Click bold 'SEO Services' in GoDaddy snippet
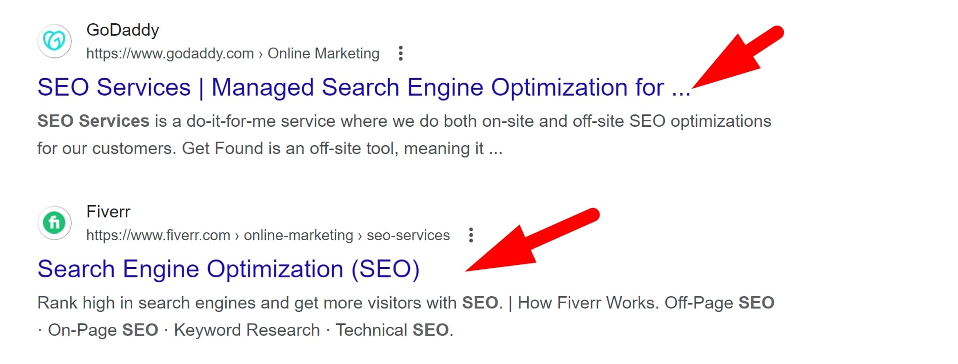This screenshot has height=364, width=958. (93, 121)
